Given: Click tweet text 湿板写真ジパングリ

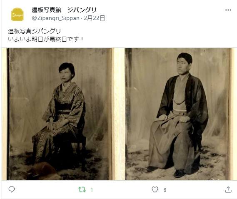Looking at the screenshot, I should (x=34, y=31).
